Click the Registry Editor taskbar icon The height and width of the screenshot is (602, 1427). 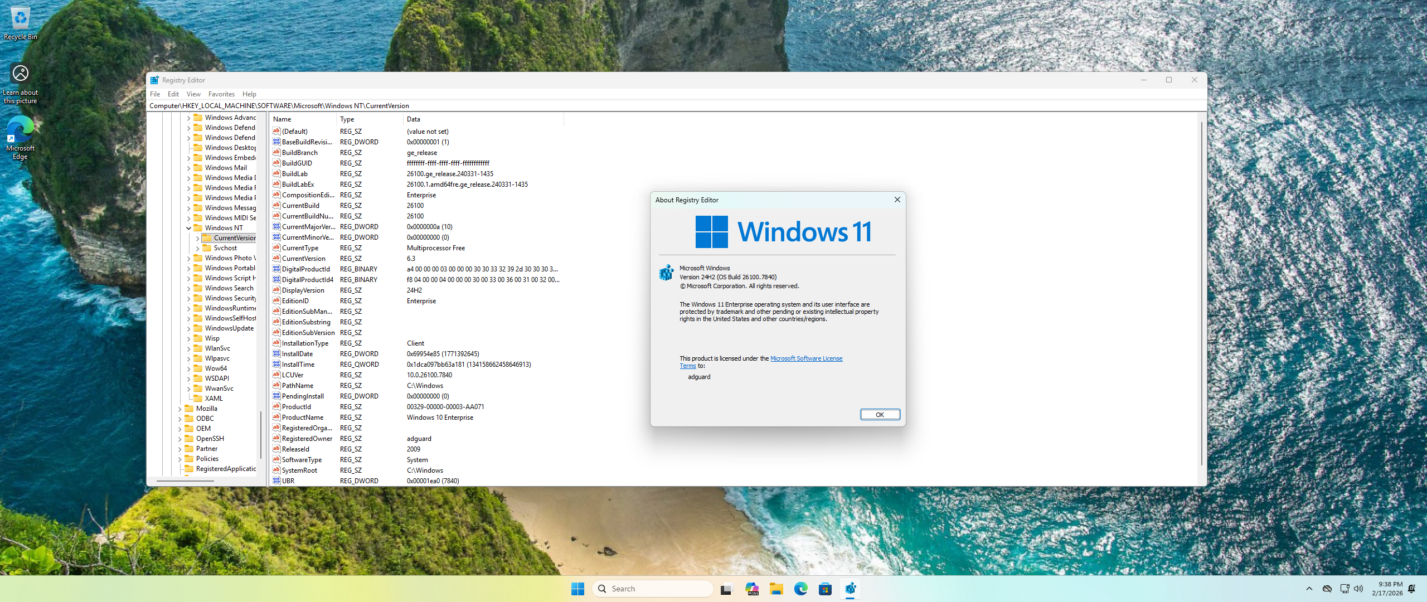click(x=850, y=589)
